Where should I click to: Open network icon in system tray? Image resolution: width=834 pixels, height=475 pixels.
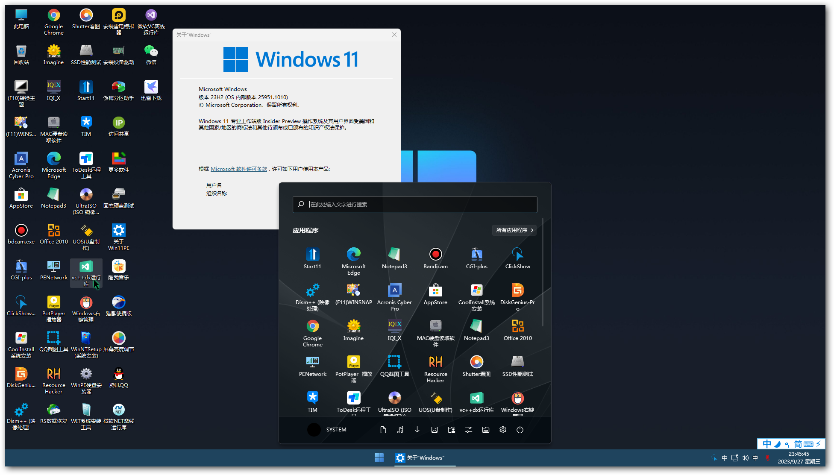pyautogui.click(x=734, y=458)
